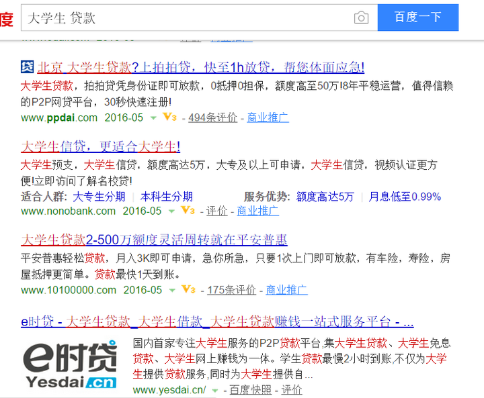Open the 北京 大学生贷款 拍拍贷 result title

click(200, 67)
